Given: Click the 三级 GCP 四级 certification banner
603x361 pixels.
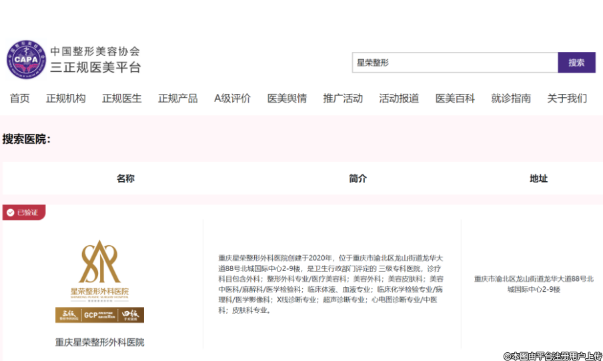Looking at the screenshot, I should (99, 314).
